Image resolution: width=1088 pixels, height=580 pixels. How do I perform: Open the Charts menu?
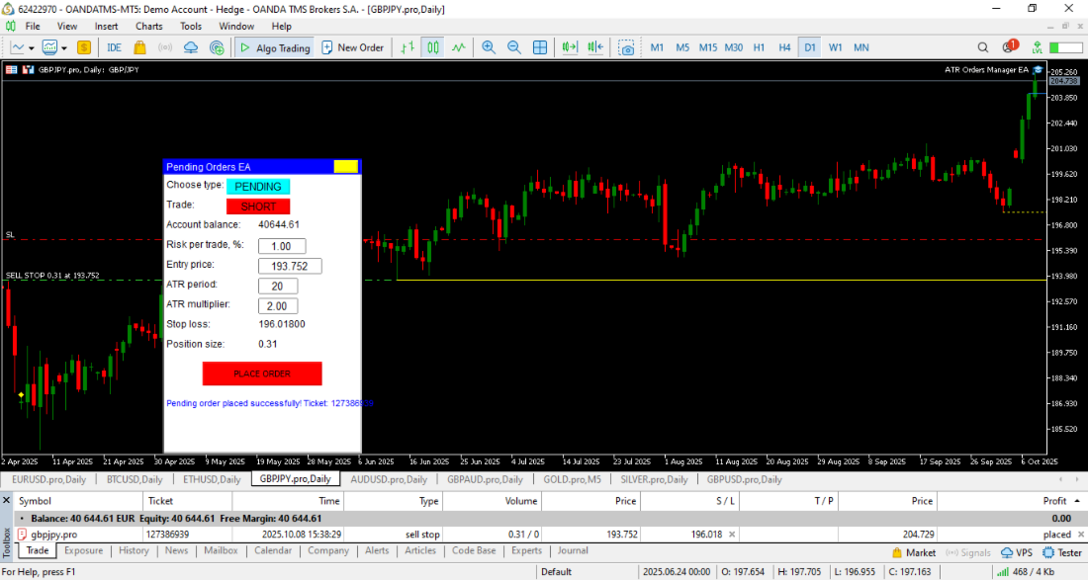click(149, 26)
